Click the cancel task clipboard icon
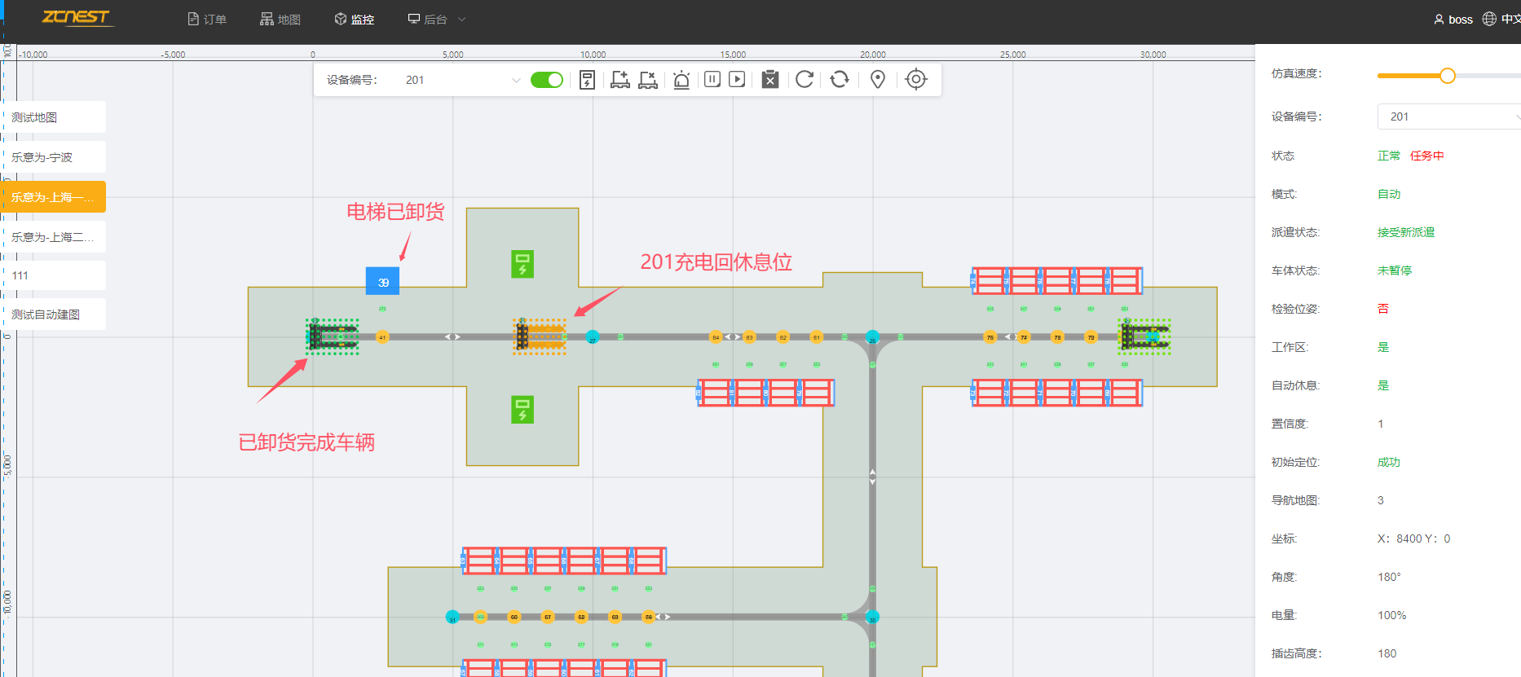This screenshot has height=677, width=1521. click(x=770, y=79)
